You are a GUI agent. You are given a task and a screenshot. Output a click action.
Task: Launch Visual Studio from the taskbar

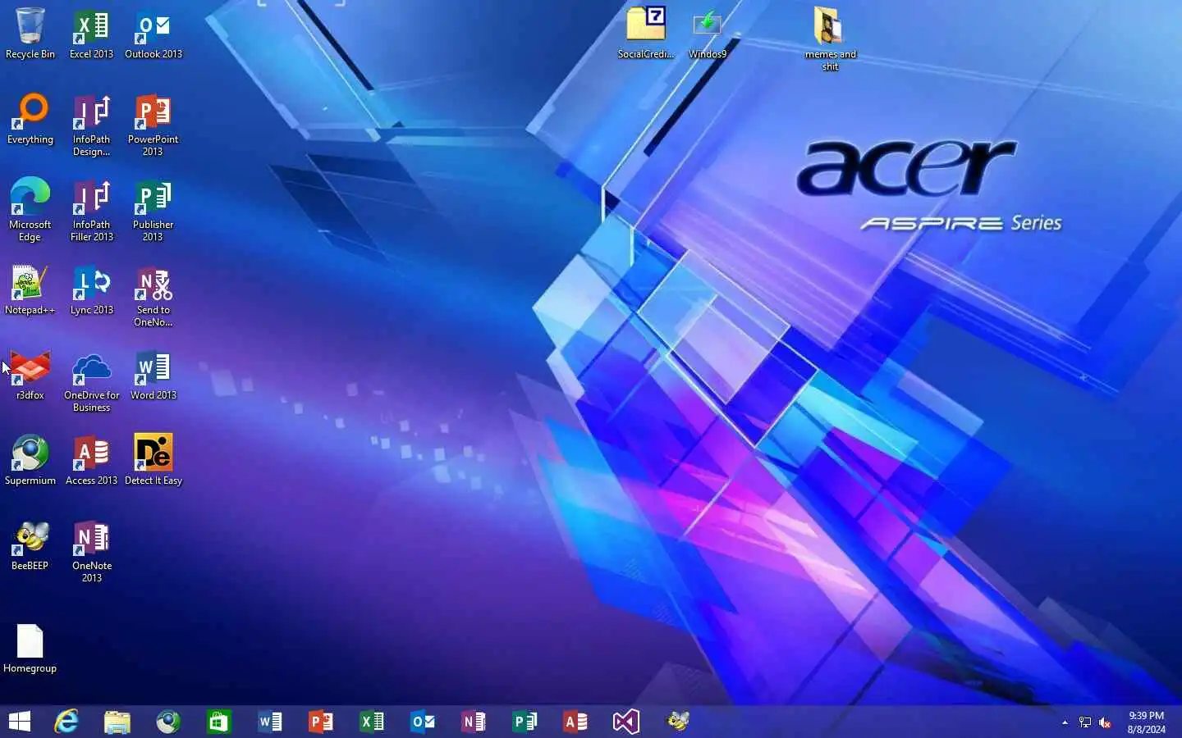coord(626,722)
